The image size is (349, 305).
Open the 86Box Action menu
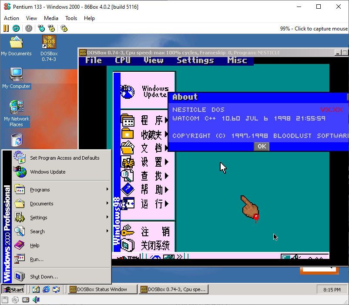point(11,18)
